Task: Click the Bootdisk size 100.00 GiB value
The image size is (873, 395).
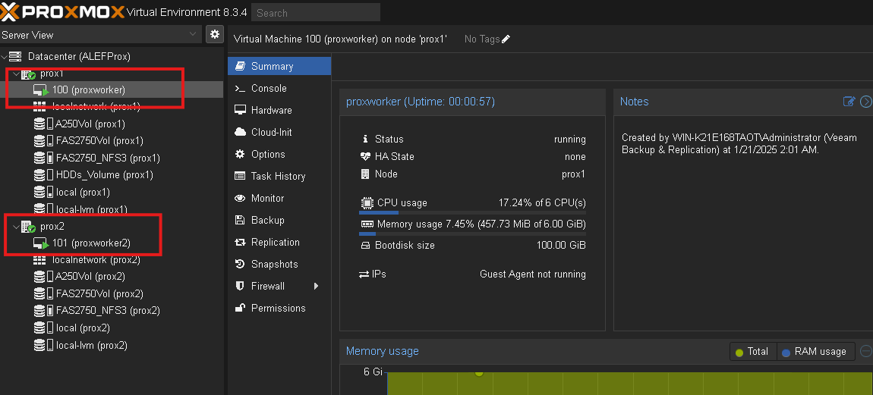Action: tap(561, 246)
